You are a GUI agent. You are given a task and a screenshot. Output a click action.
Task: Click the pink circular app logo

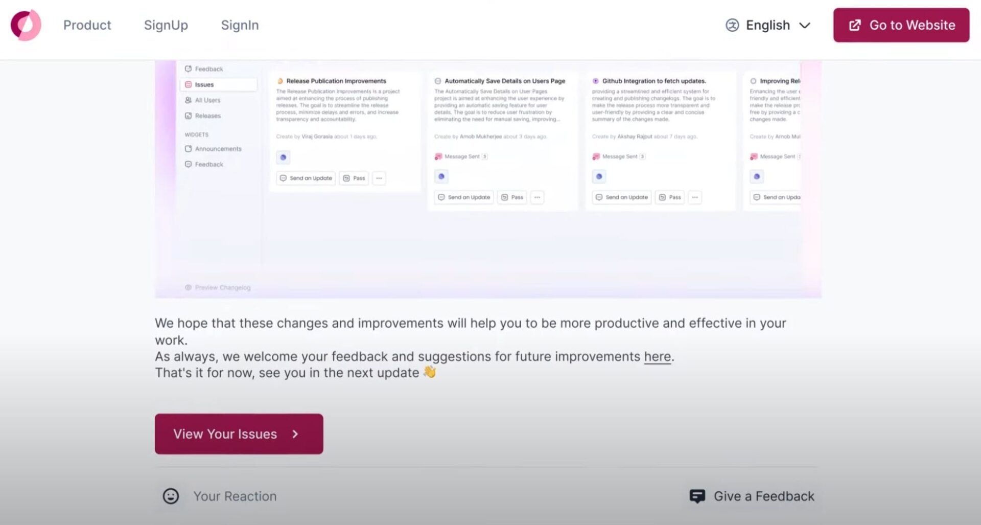coord(26,25)
